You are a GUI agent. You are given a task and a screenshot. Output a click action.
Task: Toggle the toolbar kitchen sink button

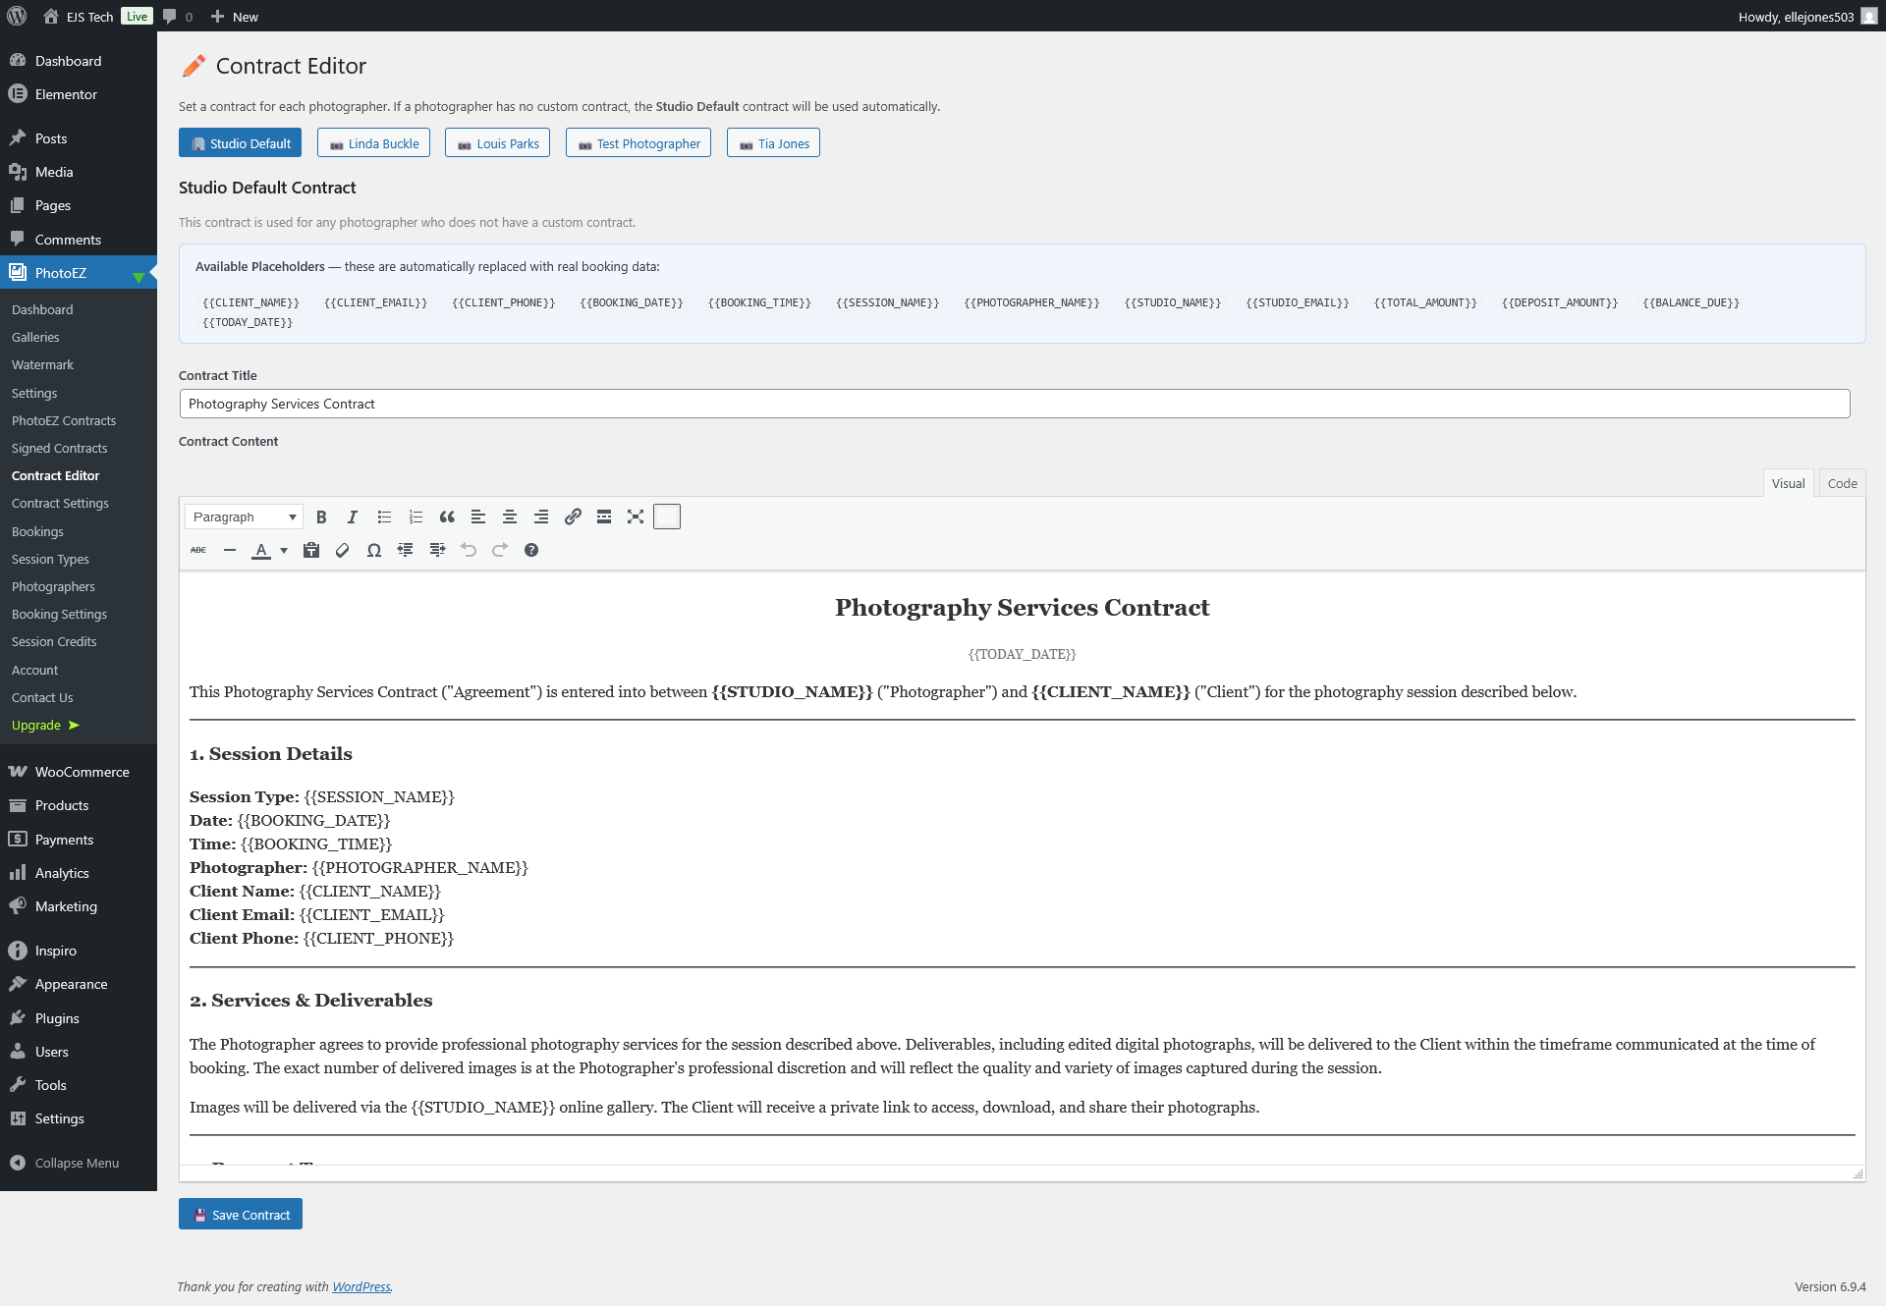tap(667, 517)
